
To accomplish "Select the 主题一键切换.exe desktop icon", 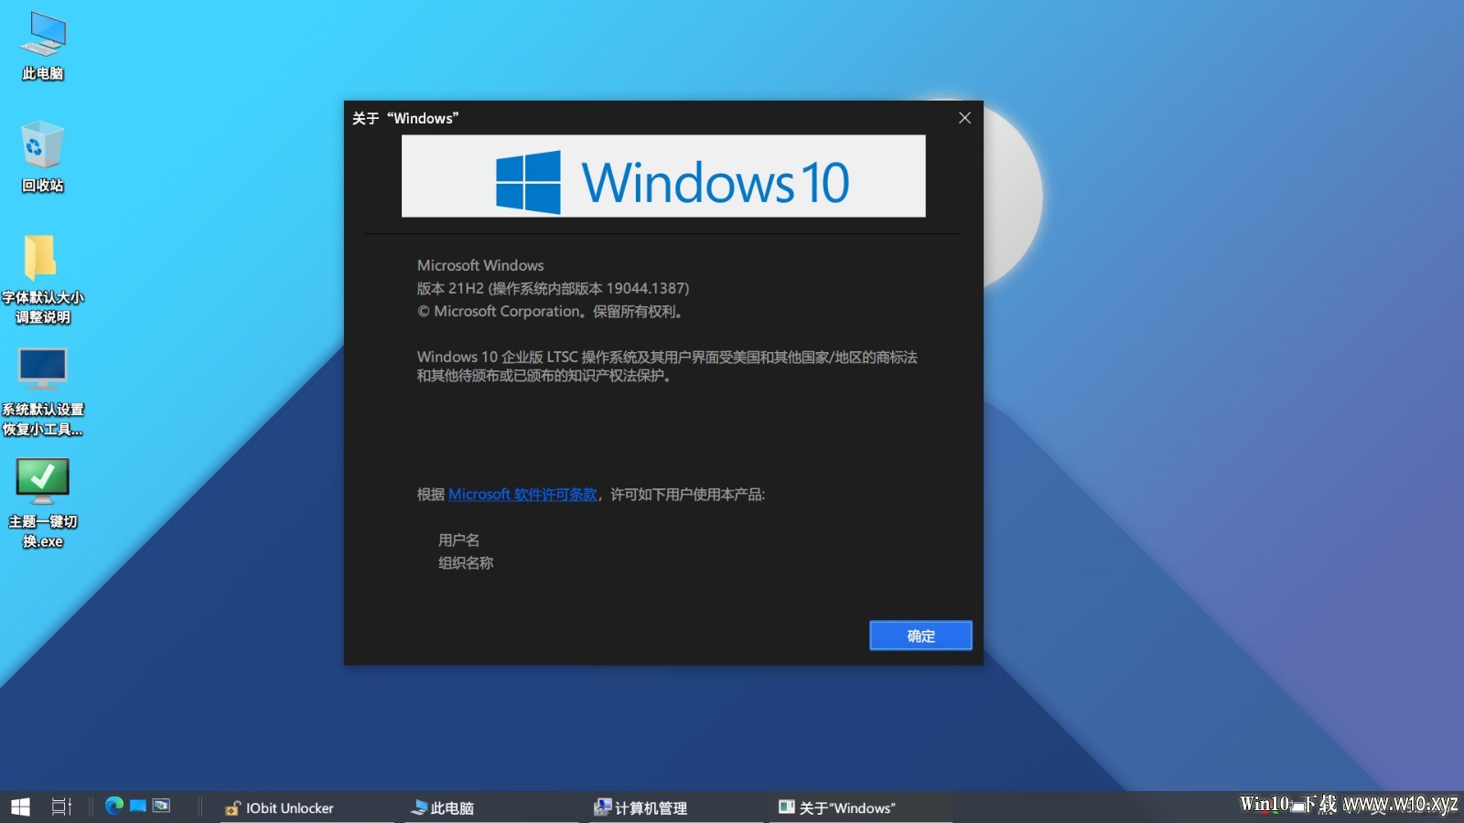I will (x=43, y=503).
